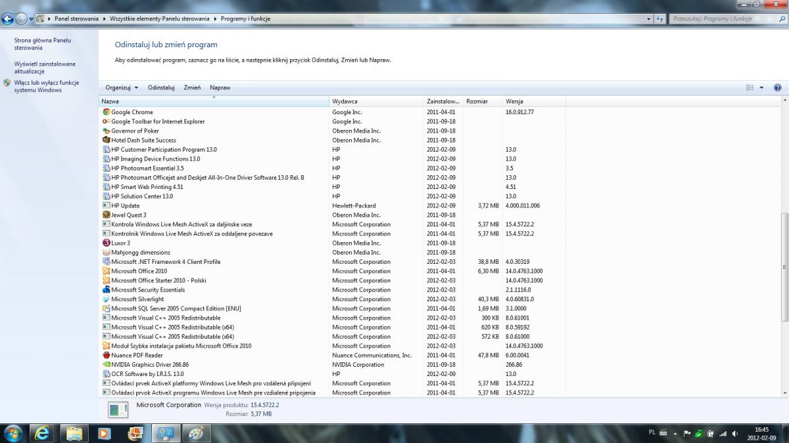This screenshot has width=789, height=443.
Task: Sort by the Nazwa column header
Action: pyautogui.click(x=214, y=101)
